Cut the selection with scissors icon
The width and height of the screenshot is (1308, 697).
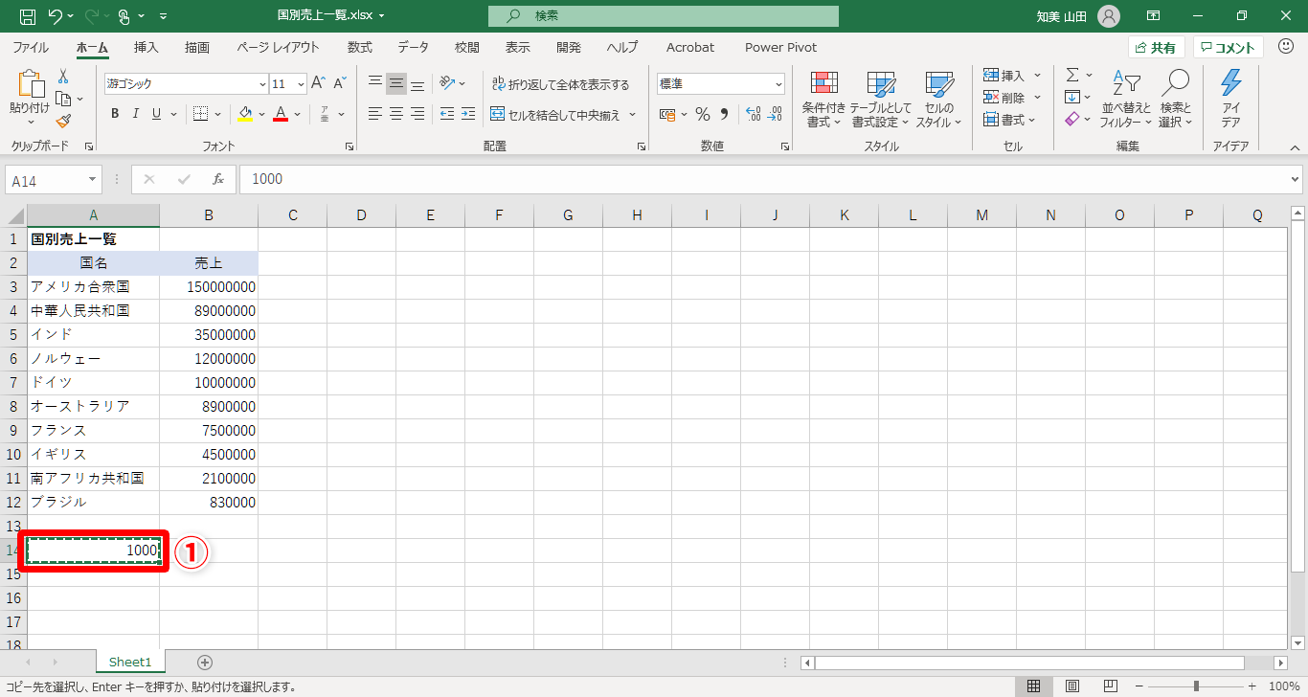[63, 77]
